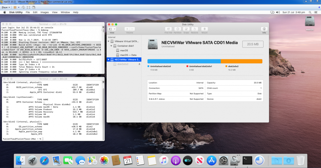Open the Info panel in Disk Utility
Image resolution: width=321 pixels, height=168 pixels.
(x=264, y=29)
